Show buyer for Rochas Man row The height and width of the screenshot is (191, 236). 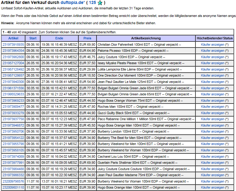point(212,107)
